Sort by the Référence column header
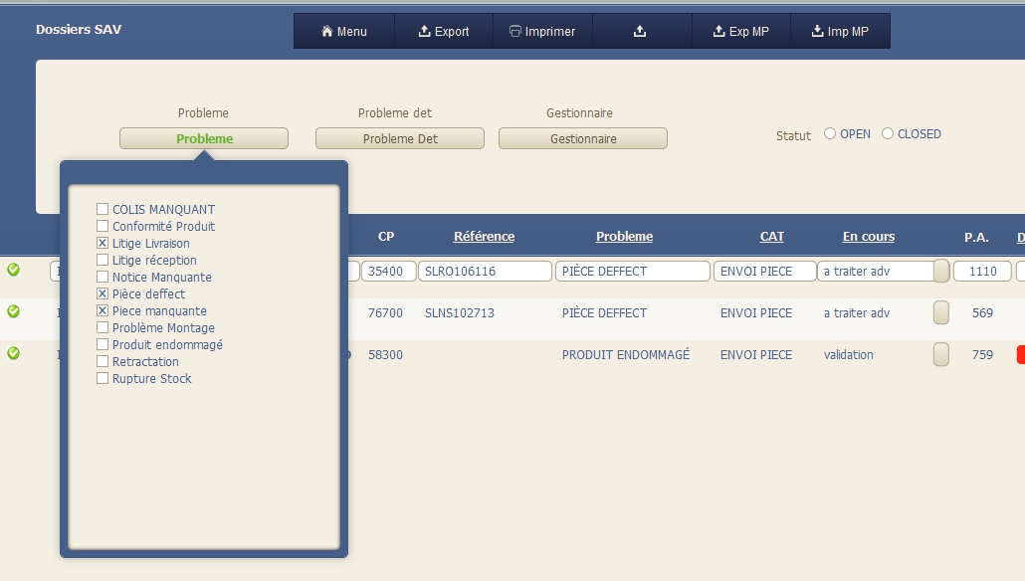 point(484,237)
